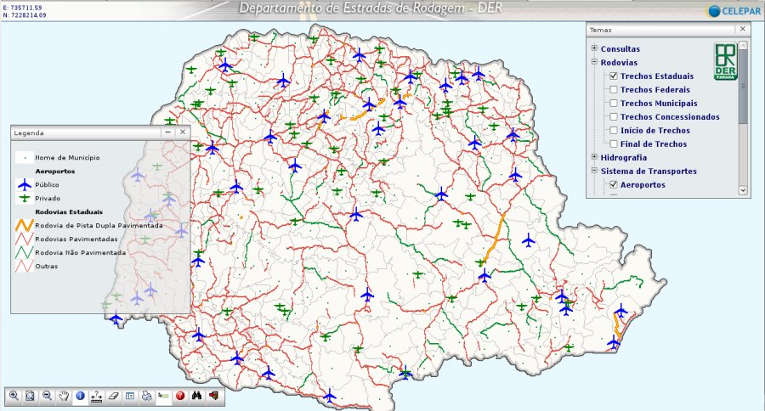The image size is (765, 411).
Task: Enable the Trechos Federais checkbox
Action: (x=613, y=90)
